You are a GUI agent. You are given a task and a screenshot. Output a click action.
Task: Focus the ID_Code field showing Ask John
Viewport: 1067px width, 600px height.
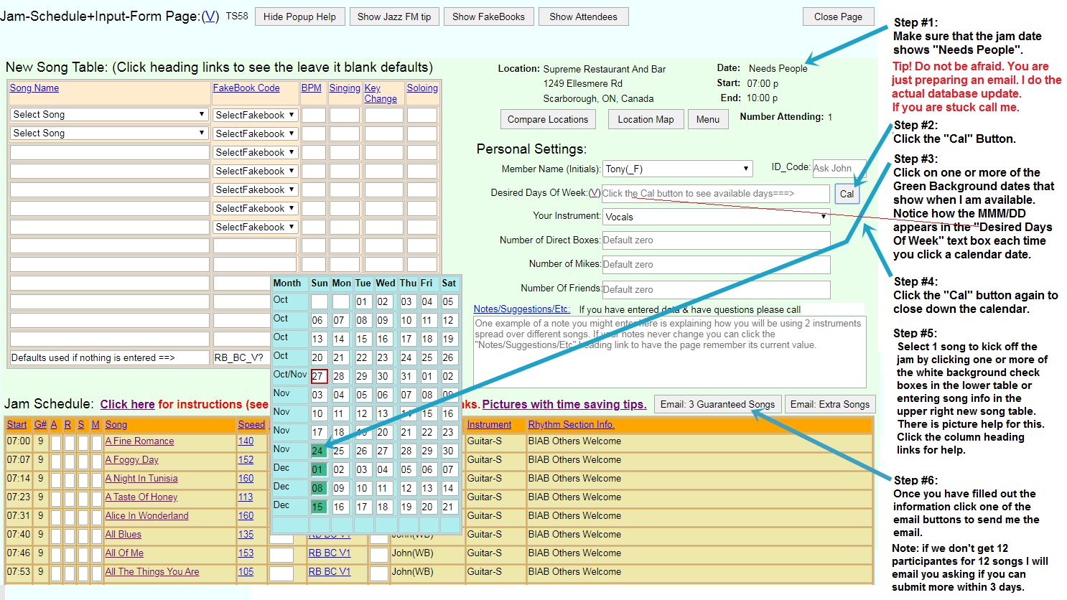coord(839,168)
